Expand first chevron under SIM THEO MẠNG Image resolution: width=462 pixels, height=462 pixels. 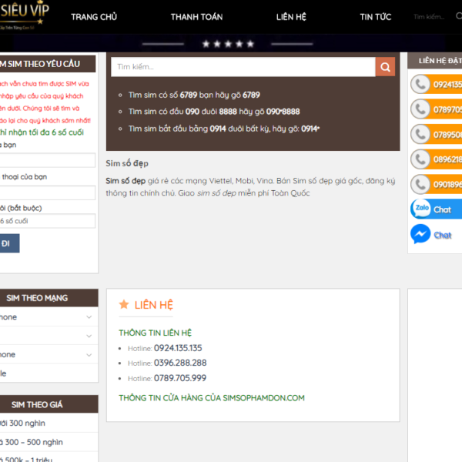pyautogui.click(x=89, y=317)
